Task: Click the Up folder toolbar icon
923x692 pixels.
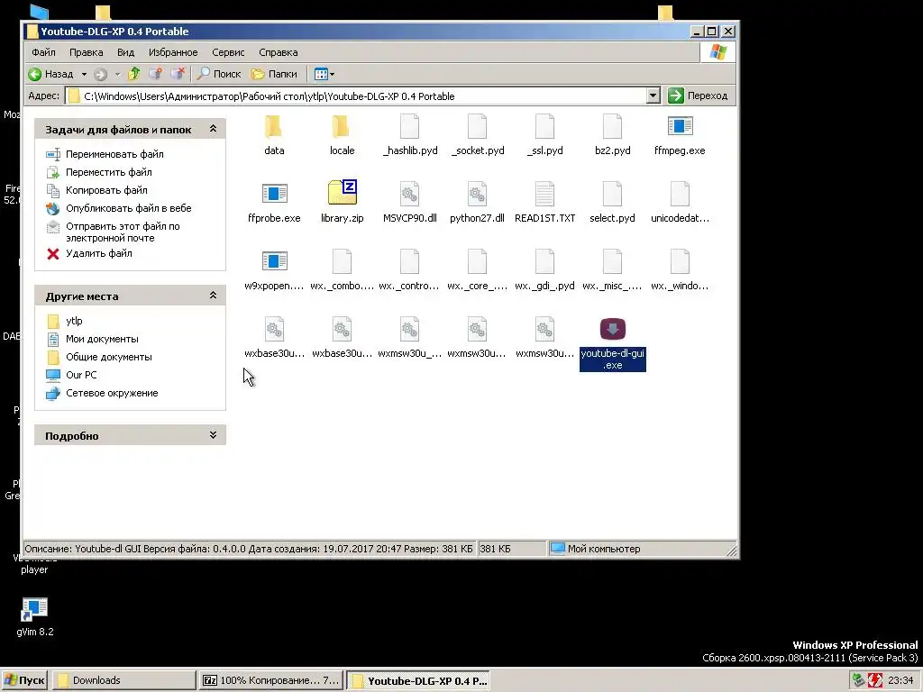Action: (x=134, y=74)
